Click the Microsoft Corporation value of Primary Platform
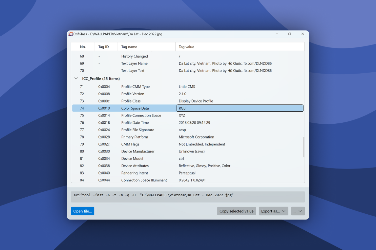376x250 pixels. click(196, 137)
